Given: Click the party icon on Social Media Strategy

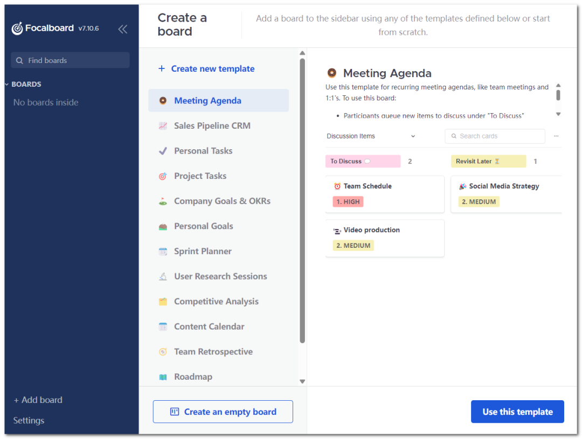Looking at the screenshot, I should 462,186.
